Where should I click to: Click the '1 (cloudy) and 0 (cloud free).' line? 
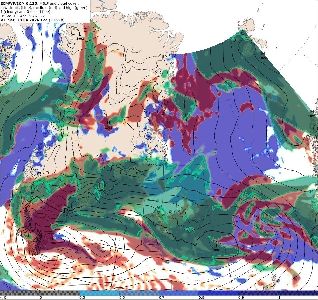[x=26, y=12]
